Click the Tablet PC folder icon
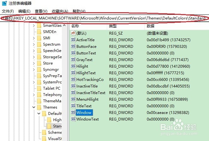The height and width of the screenshot is (141, 209). (39, 88)
